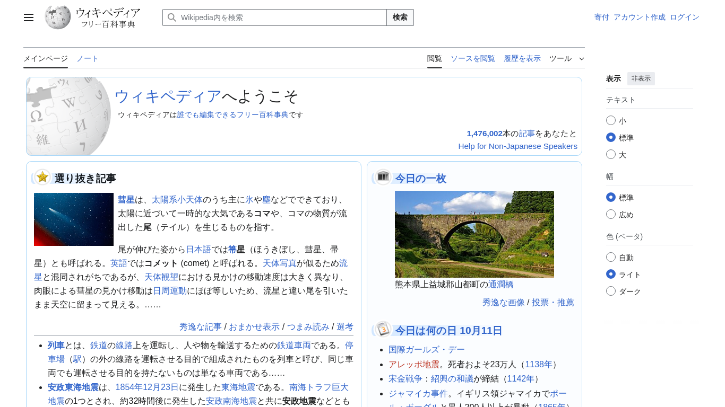This screenshot has height=407, width=725.
Task: Click the picture-of-the-day museum icon
Action: (x=383, y=177)
